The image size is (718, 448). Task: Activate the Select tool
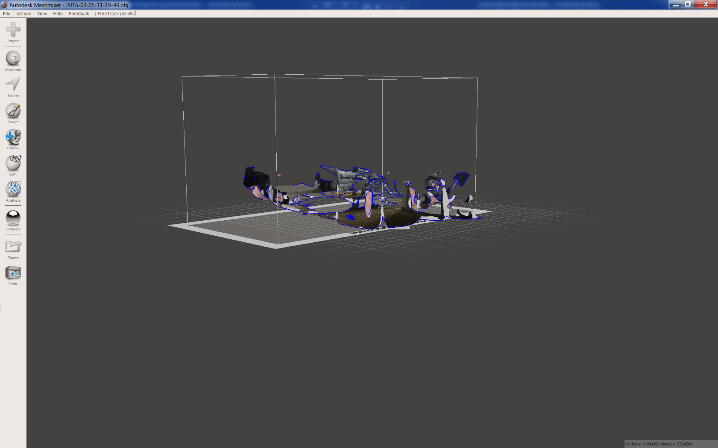click(x=13, y=86)
